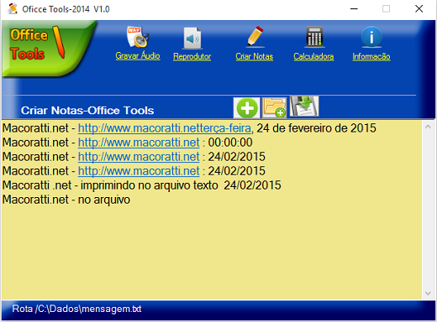This screenshot has width=437, height=322.
Task: Open the Reprodutor link
Action: tap(192, 56)
